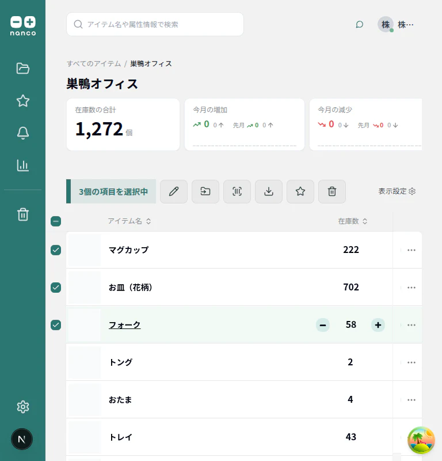Click the download toolbar button

269,191
